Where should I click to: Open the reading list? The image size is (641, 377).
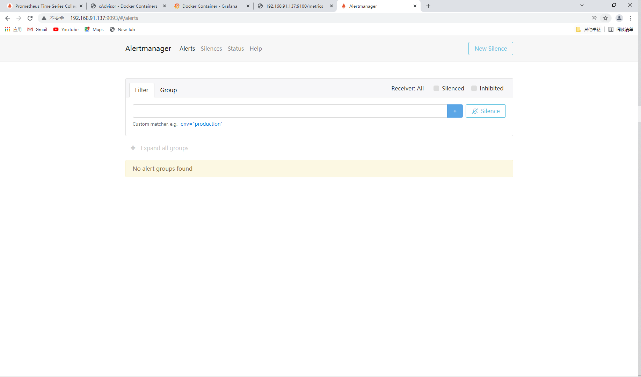pos(621,29)
